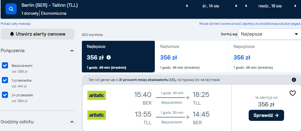Go to next day after niedz., 18 sie
The image size is (301, 131).
295,6
